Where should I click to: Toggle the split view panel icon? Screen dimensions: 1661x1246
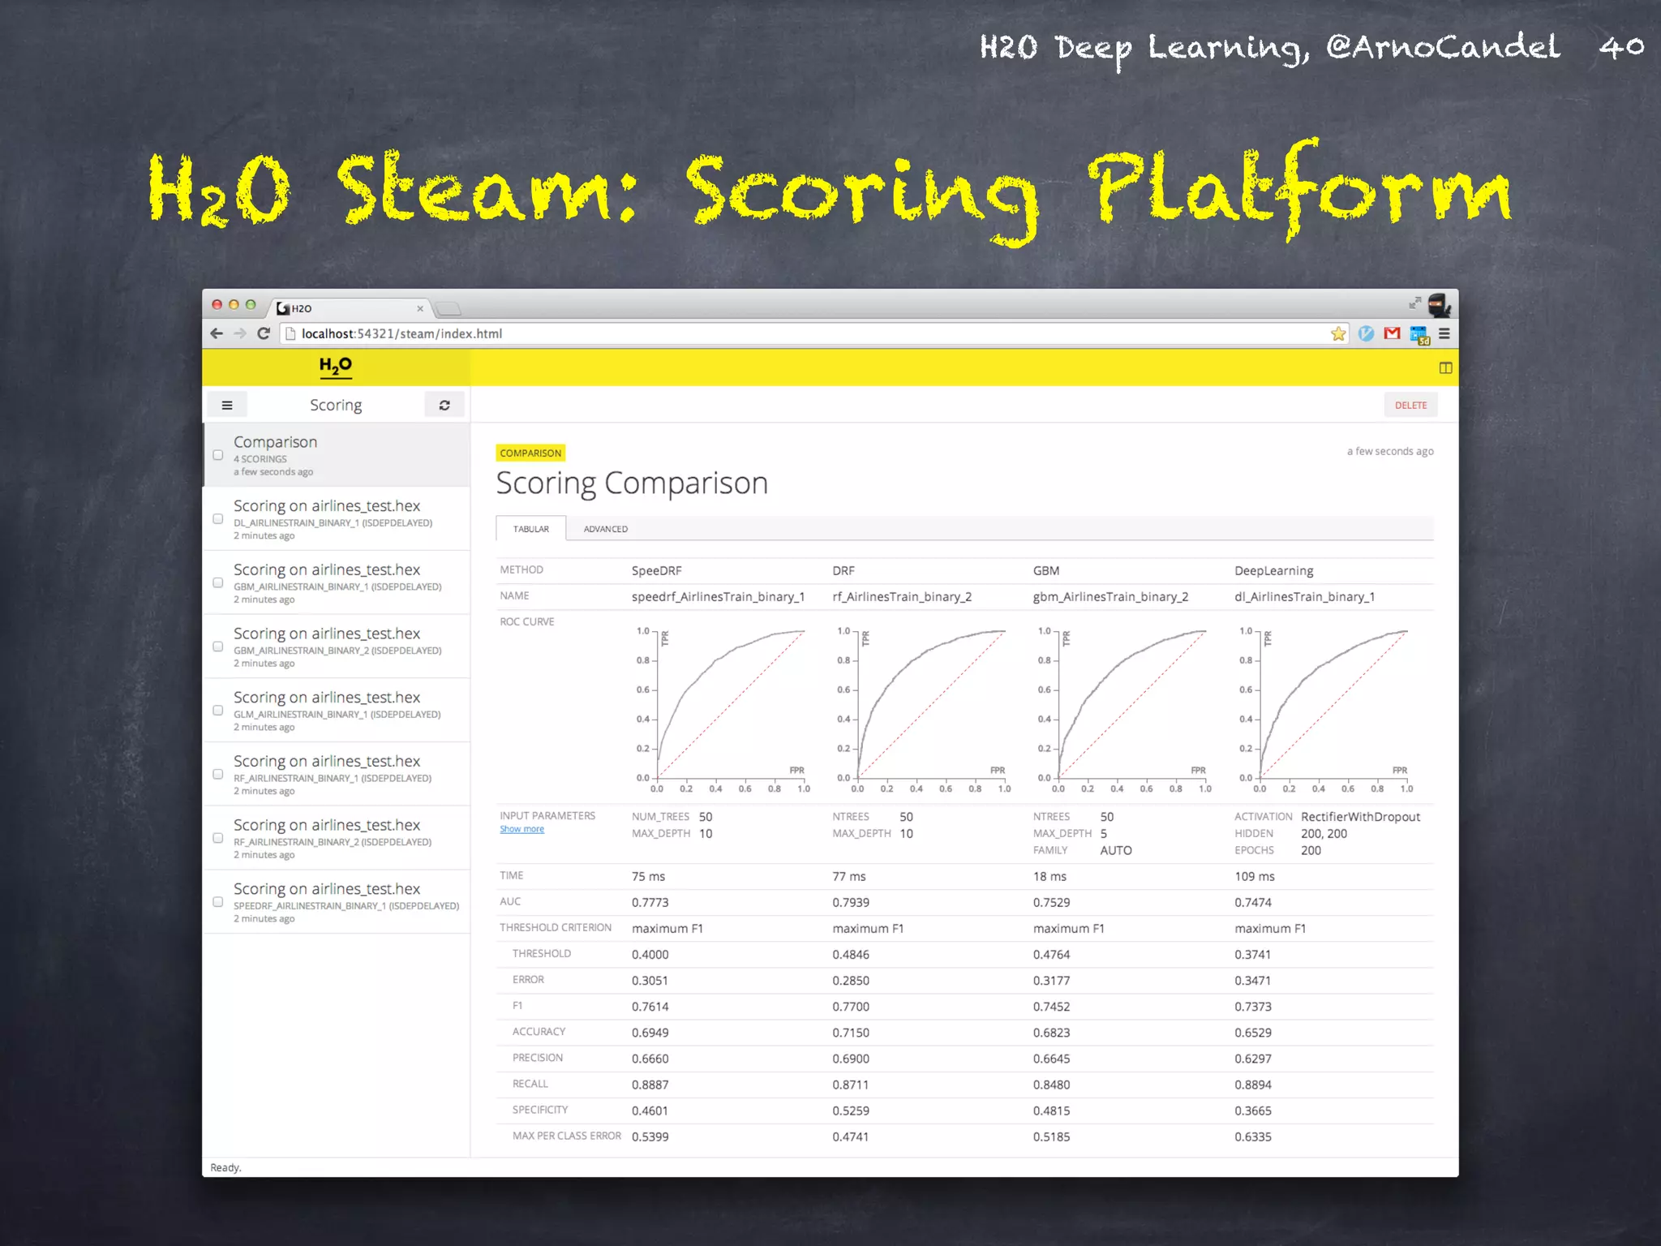(1445, 368)
